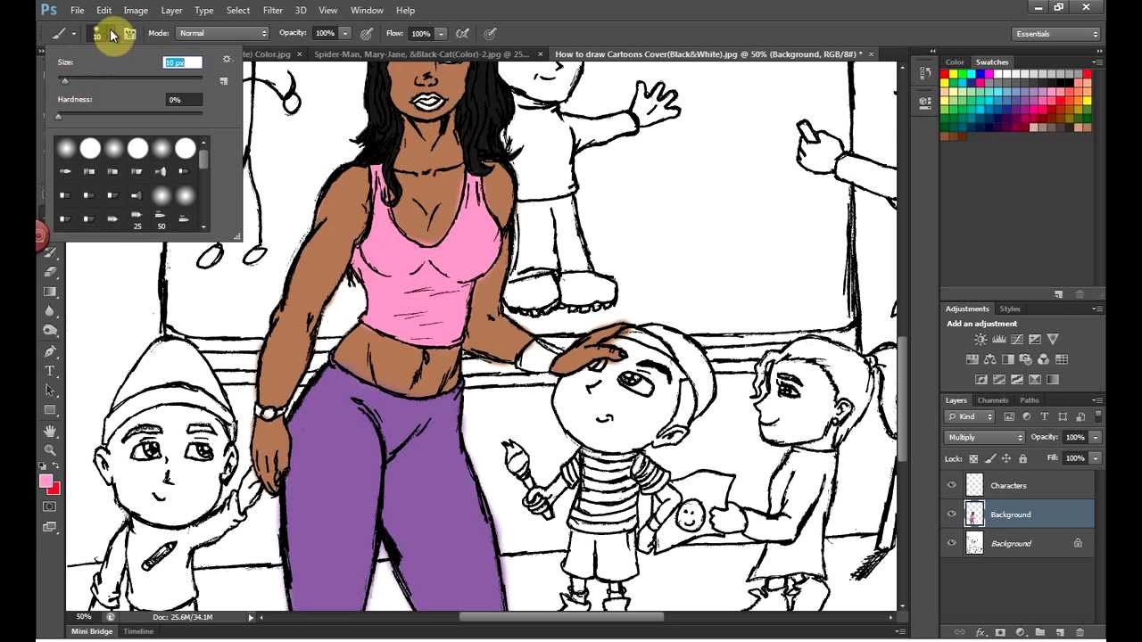Select the Pen tool in toolbar
Viewport: 1142px width, 642px height.
click(x=50, y=351)
